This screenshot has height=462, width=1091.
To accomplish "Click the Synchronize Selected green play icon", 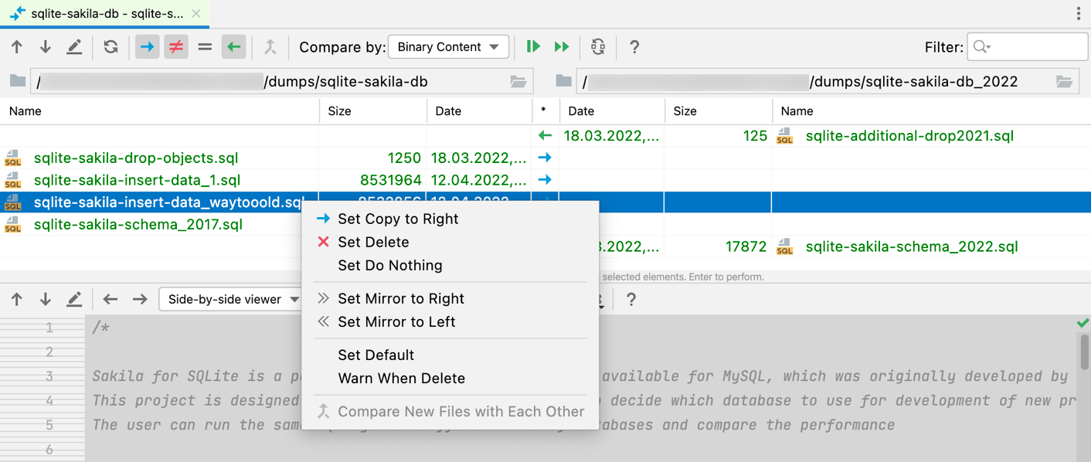I will (x=533, y=46).
